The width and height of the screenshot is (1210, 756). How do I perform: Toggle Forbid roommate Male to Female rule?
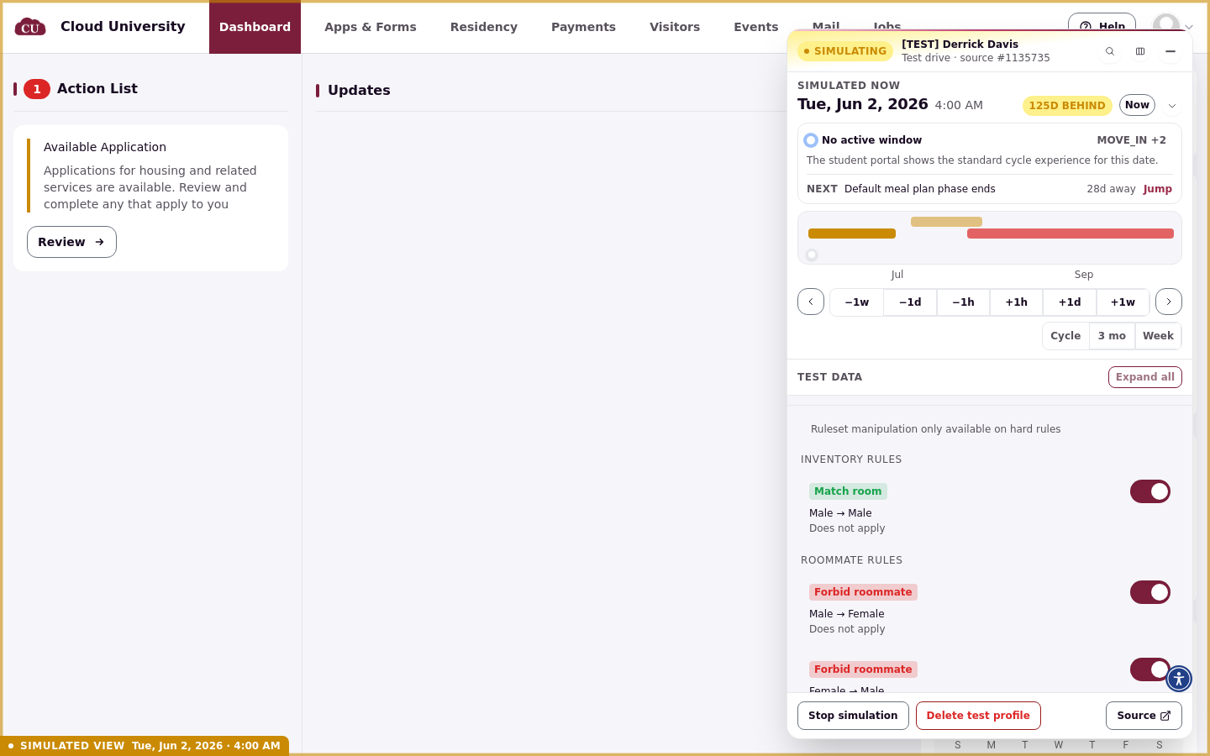[x=1150, y=592]
